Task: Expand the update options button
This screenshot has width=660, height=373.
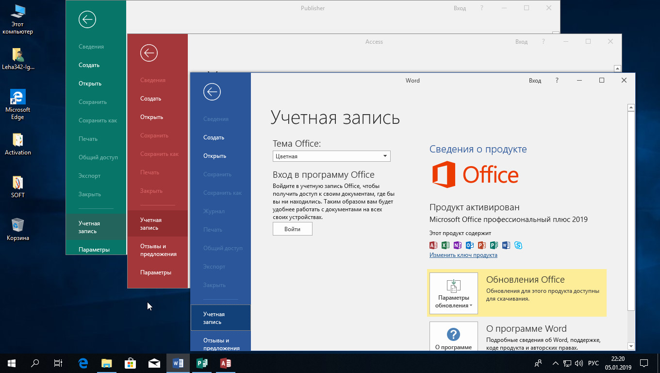Action: [454, 293]
